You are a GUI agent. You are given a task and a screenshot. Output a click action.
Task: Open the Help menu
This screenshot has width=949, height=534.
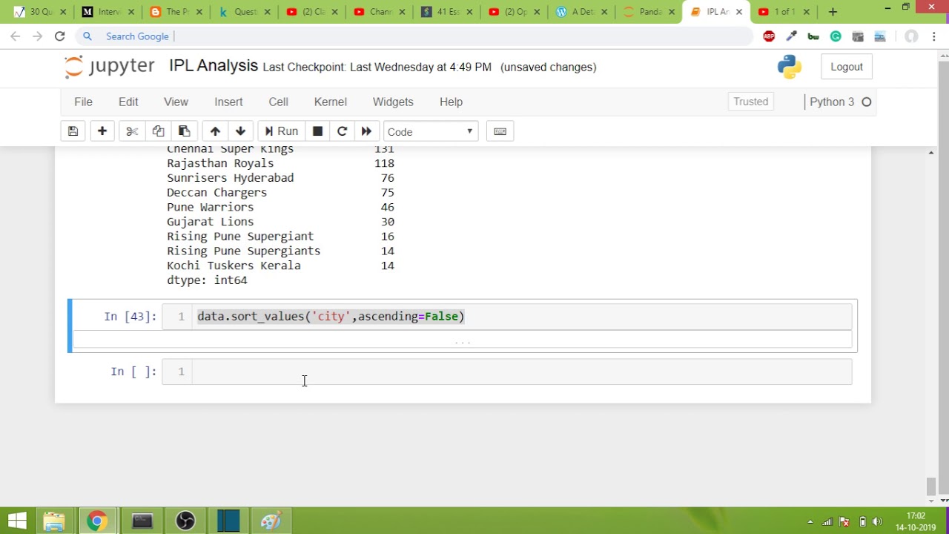[x=451, y=102]
